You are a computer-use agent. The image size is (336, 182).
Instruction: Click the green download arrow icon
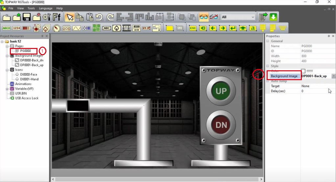(x=274, y=17)
